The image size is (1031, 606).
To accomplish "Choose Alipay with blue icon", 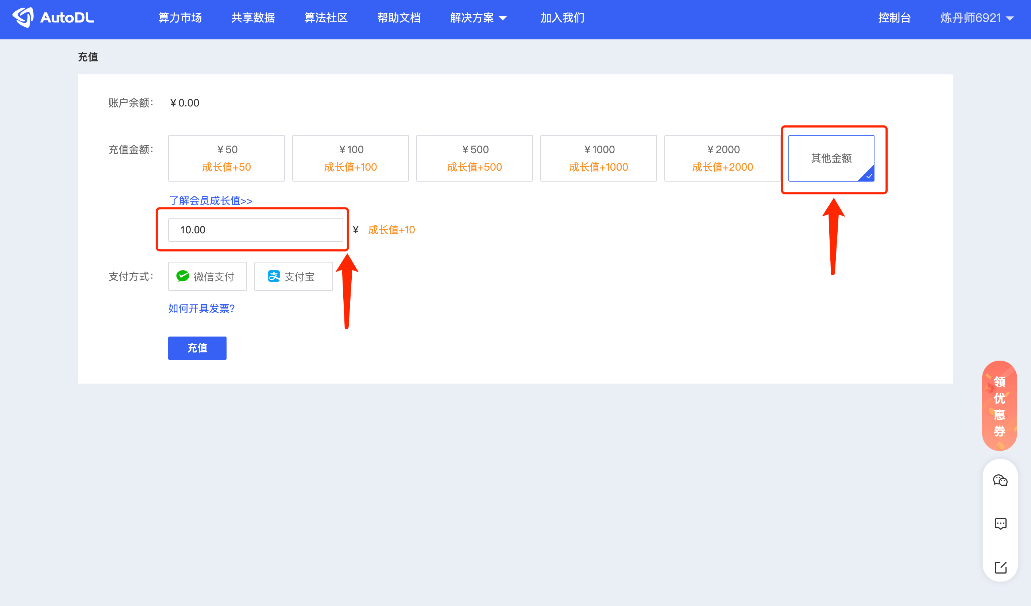I will coord(293,276).
